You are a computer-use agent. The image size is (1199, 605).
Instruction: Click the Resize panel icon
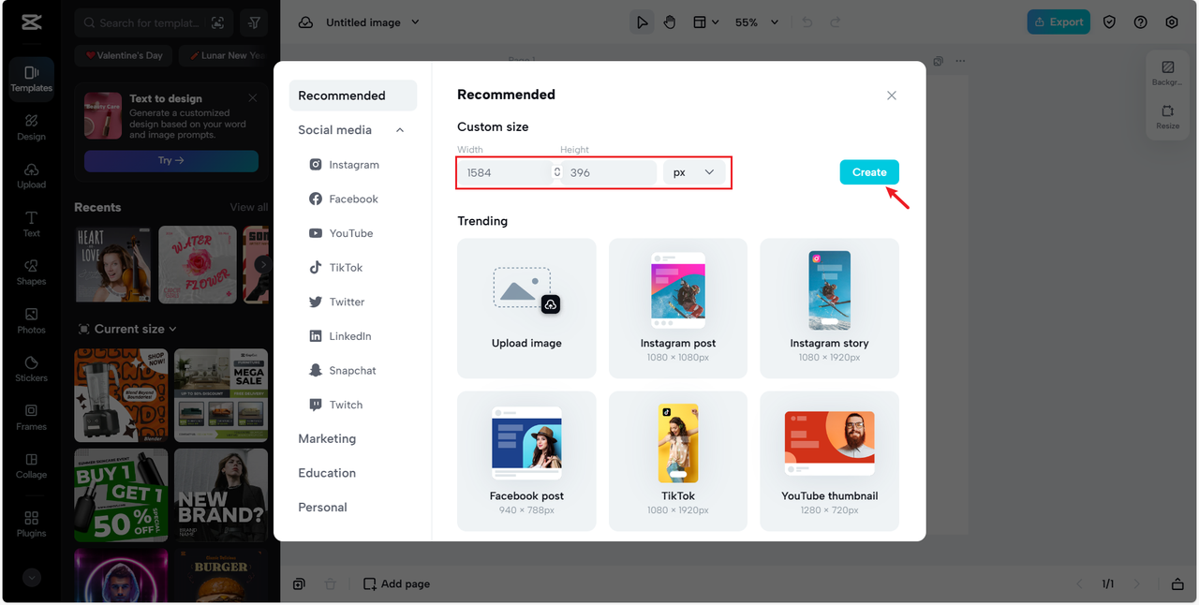1167,117
